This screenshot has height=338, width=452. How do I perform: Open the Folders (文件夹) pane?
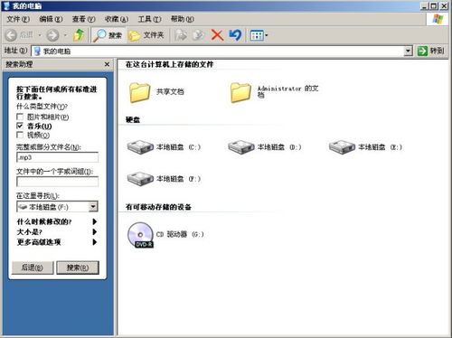coord(146,35)
